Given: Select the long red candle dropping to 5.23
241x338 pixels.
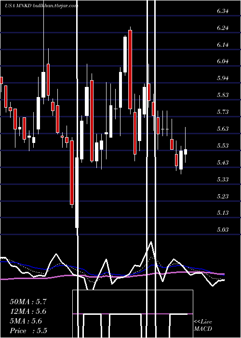Looking at the screenshot, I should 72,172.
